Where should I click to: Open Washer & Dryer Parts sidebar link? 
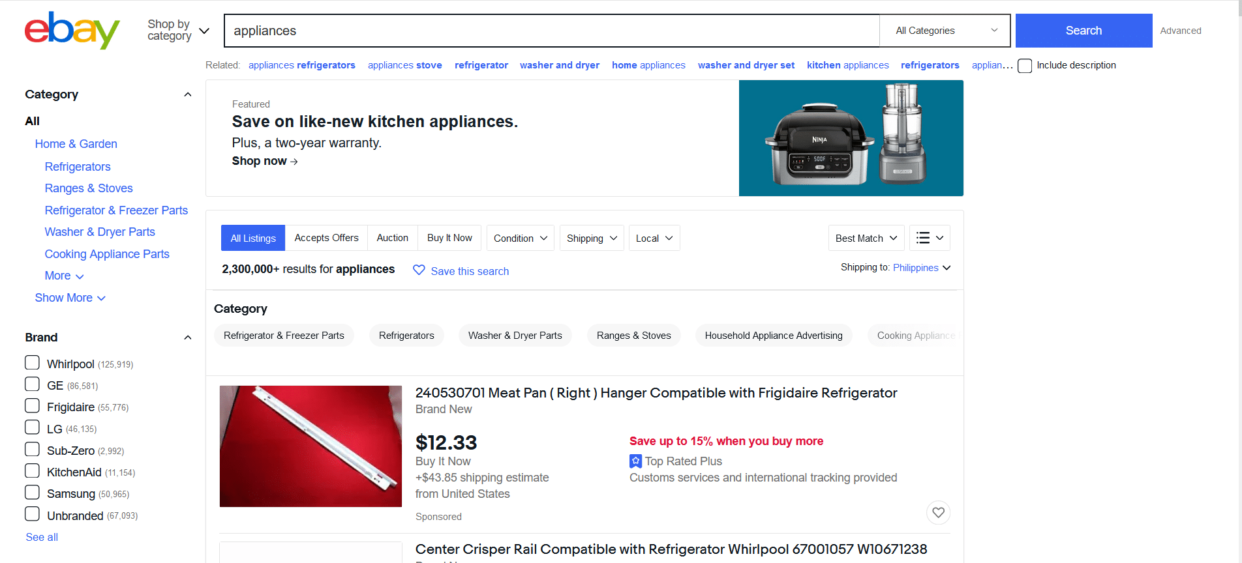(100, 232)
